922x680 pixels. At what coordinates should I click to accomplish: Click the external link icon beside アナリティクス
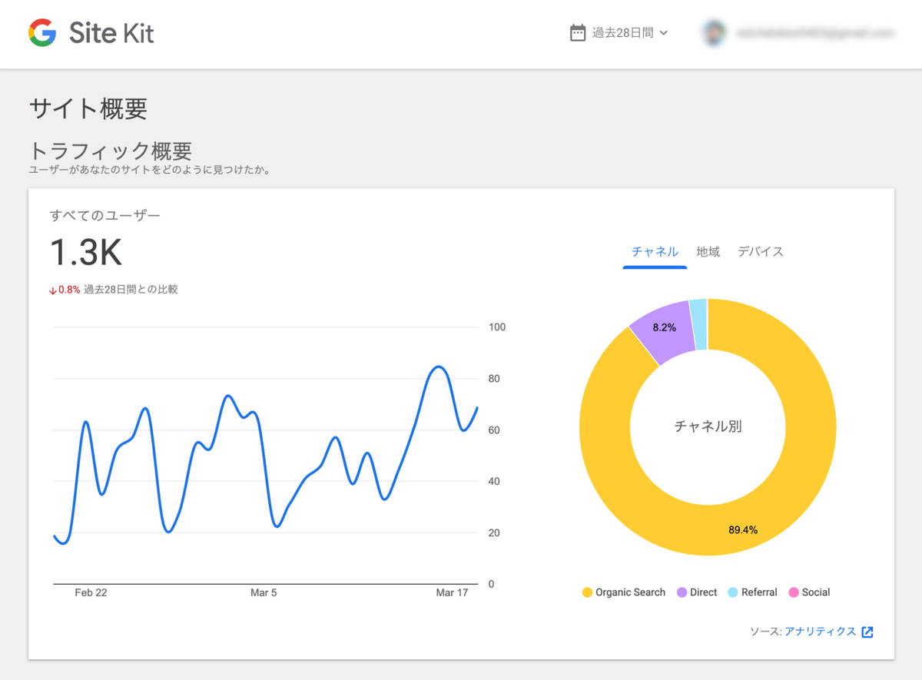[867, 632]
